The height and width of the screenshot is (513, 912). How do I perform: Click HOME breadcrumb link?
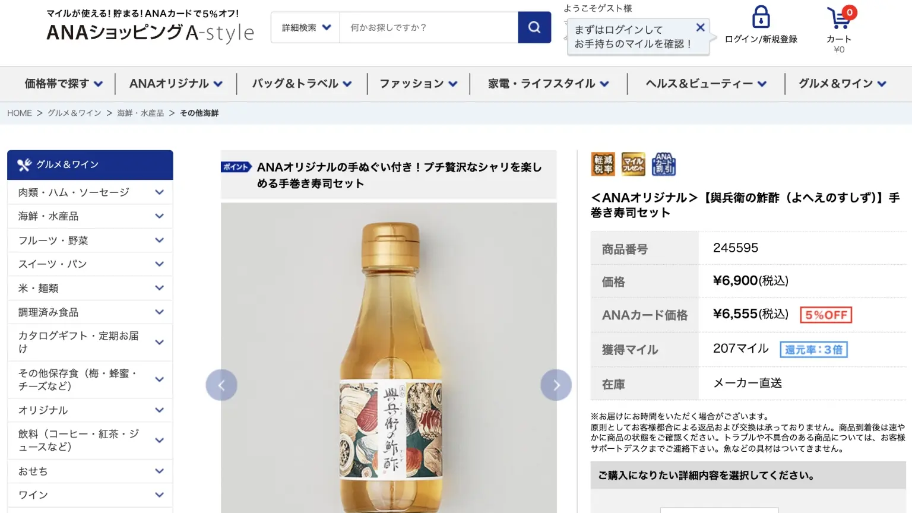(20, 113)
